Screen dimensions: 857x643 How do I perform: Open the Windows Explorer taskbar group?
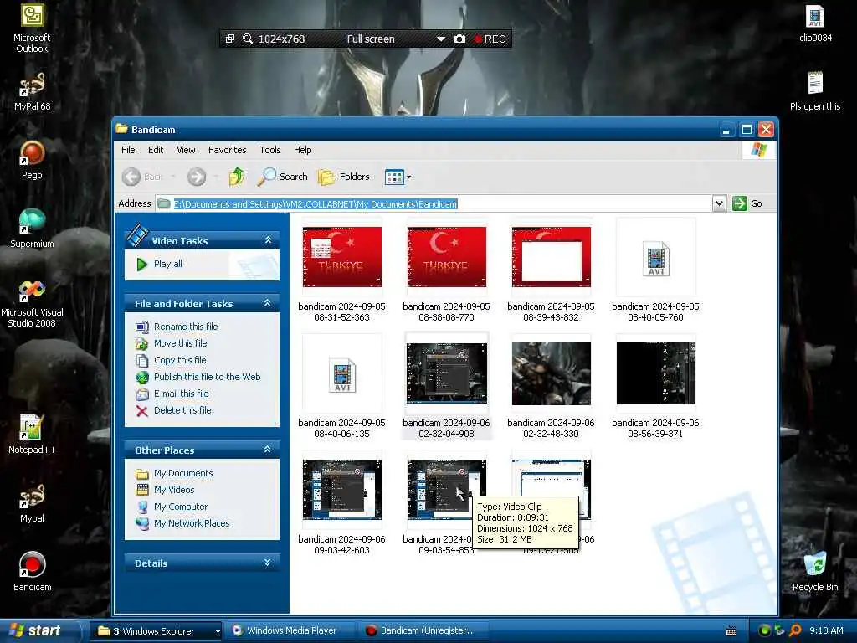coord(156,631)
